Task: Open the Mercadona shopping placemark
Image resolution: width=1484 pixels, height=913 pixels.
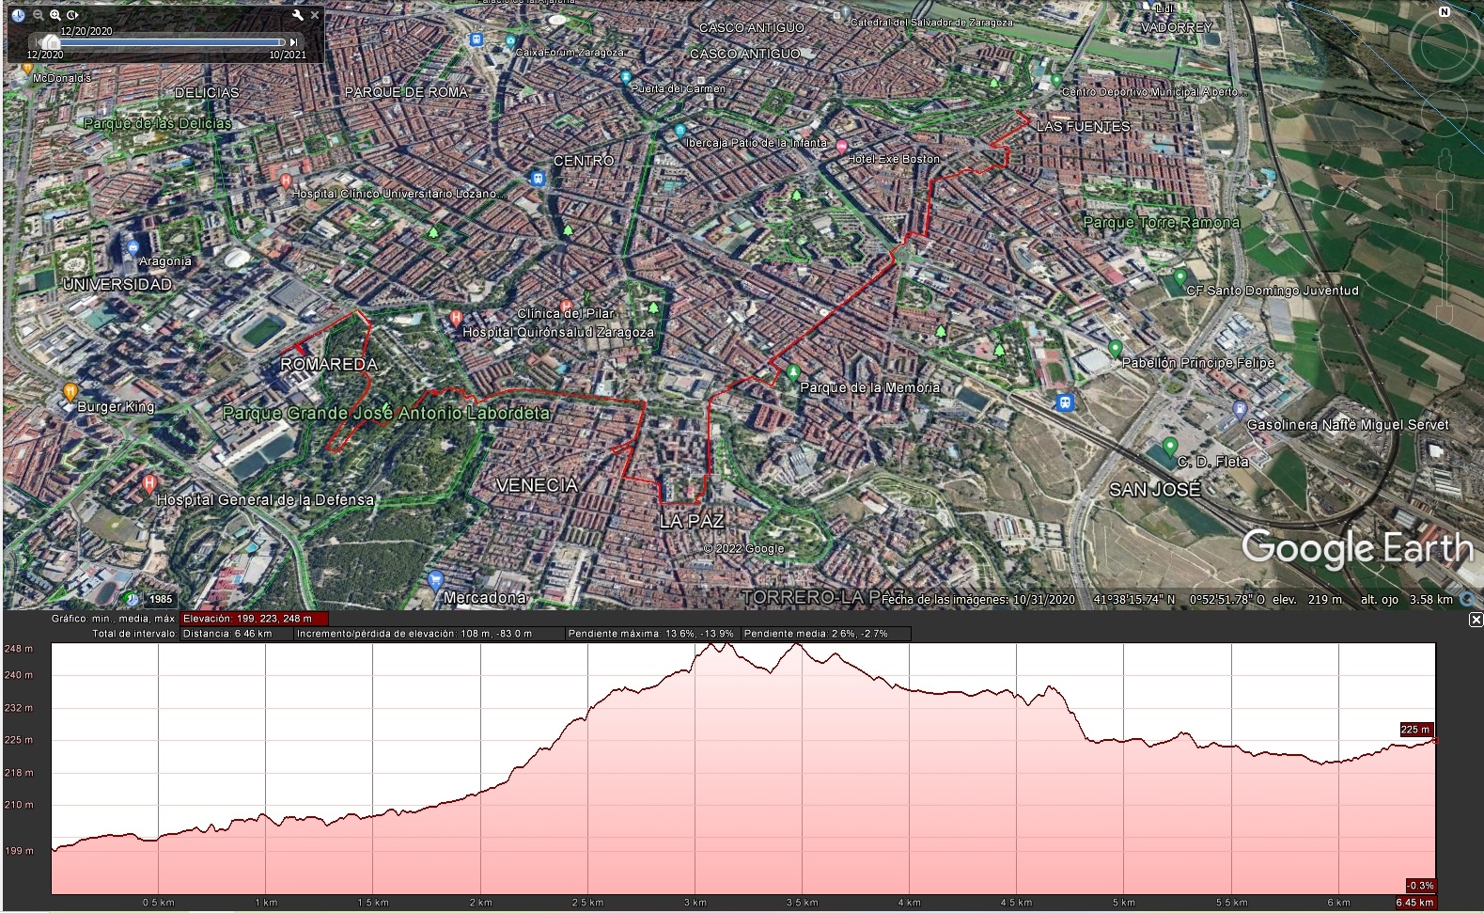Action: 434,580
